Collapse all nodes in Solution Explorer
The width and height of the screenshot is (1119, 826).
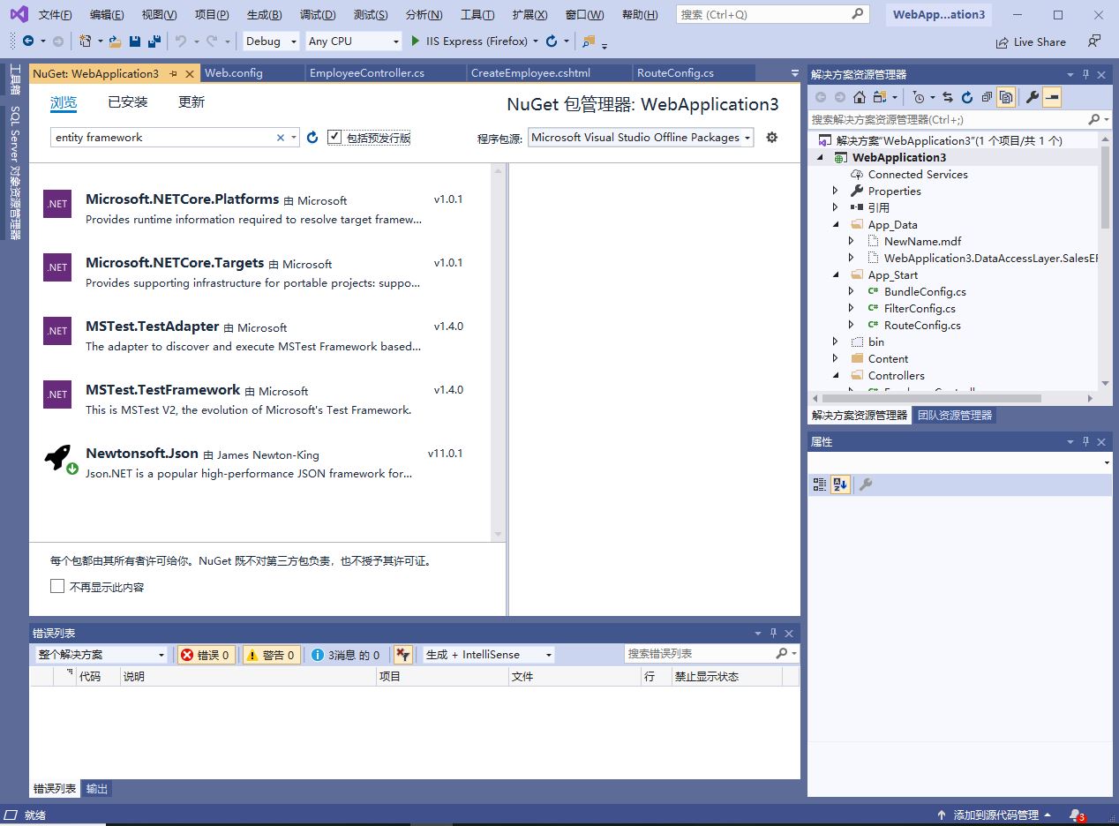[988, 97]
